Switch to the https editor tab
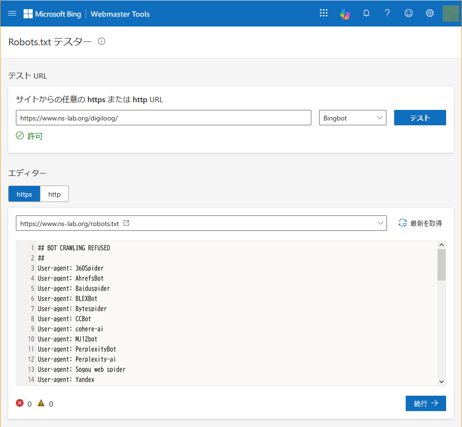Screen dimensions: 462x427 24,194
